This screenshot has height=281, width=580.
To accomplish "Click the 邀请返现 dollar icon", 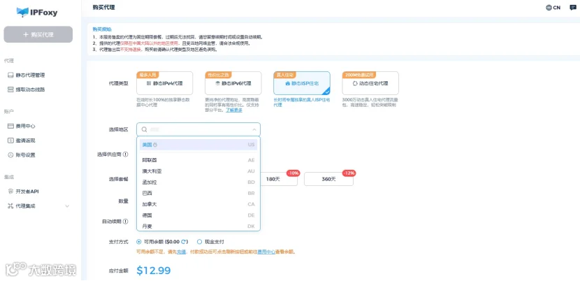I will click(x=10, y=140).
